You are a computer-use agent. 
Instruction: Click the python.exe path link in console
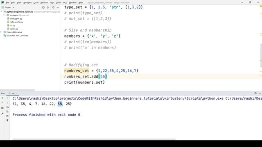118,98
